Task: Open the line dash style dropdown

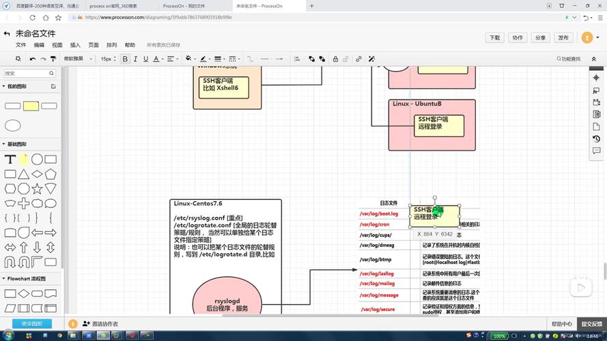Action: [234, 59]
